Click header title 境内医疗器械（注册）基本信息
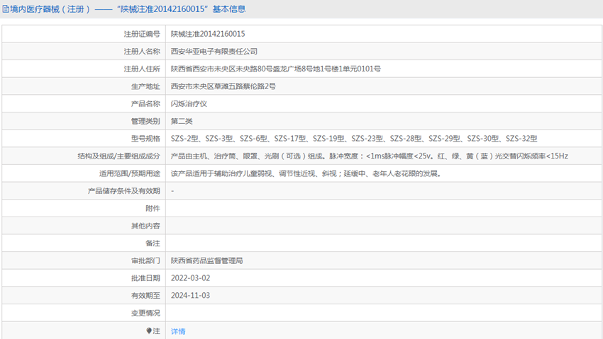 128,9
